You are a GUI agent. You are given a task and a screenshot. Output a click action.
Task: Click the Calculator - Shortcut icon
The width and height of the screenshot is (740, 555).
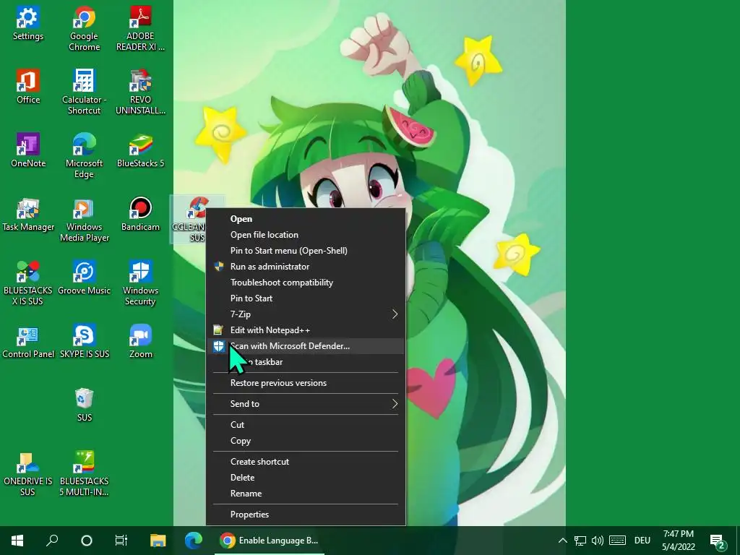[x=84, y=92]
